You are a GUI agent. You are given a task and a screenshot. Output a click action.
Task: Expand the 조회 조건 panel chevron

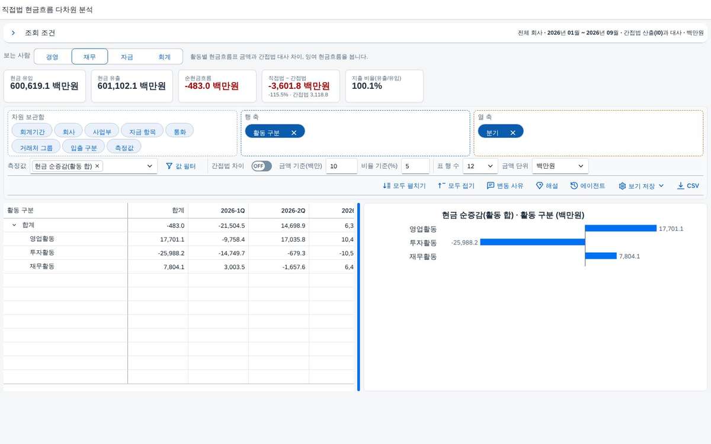click(13, 33)
